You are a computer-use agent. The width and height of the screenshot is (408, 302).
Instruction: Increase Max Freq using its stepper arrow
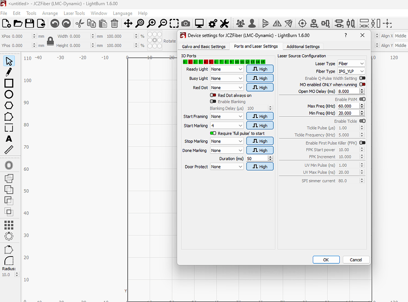pos(361,104)
